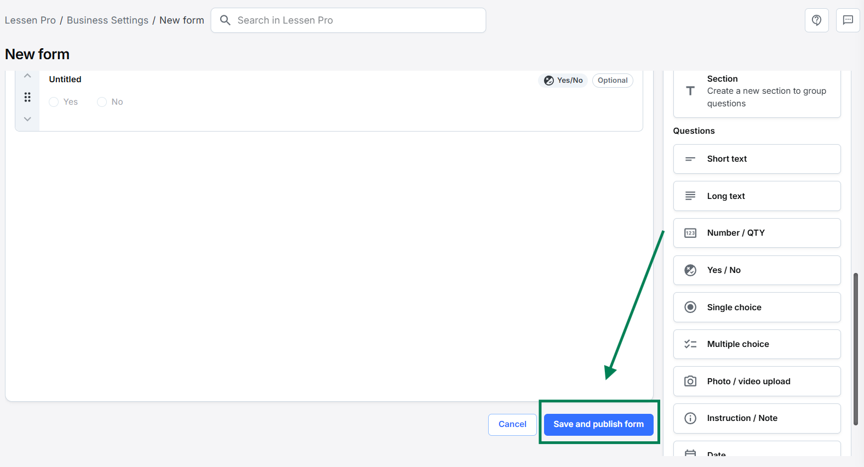Click the Multiple choice checklist icon

[690, 344]
